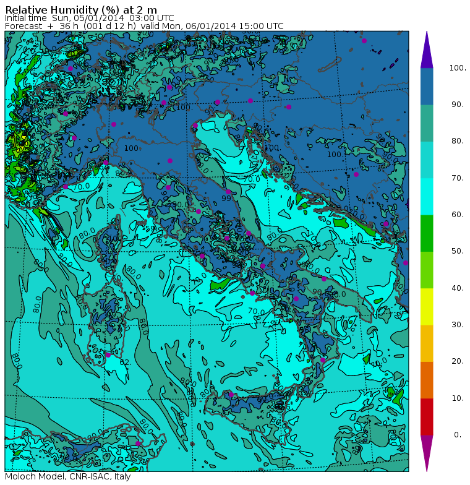Image resolution: width=470 pixels, height=485 pixels.
Task: Click the '59' value label off Tuscany
Action: (x=150, y=229)
